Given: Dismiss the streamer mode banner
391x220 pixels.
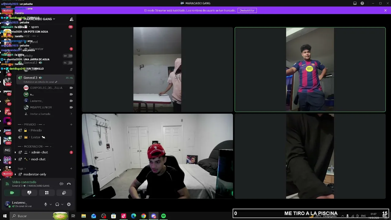Looking at the screenshot, I should (386, 10).
